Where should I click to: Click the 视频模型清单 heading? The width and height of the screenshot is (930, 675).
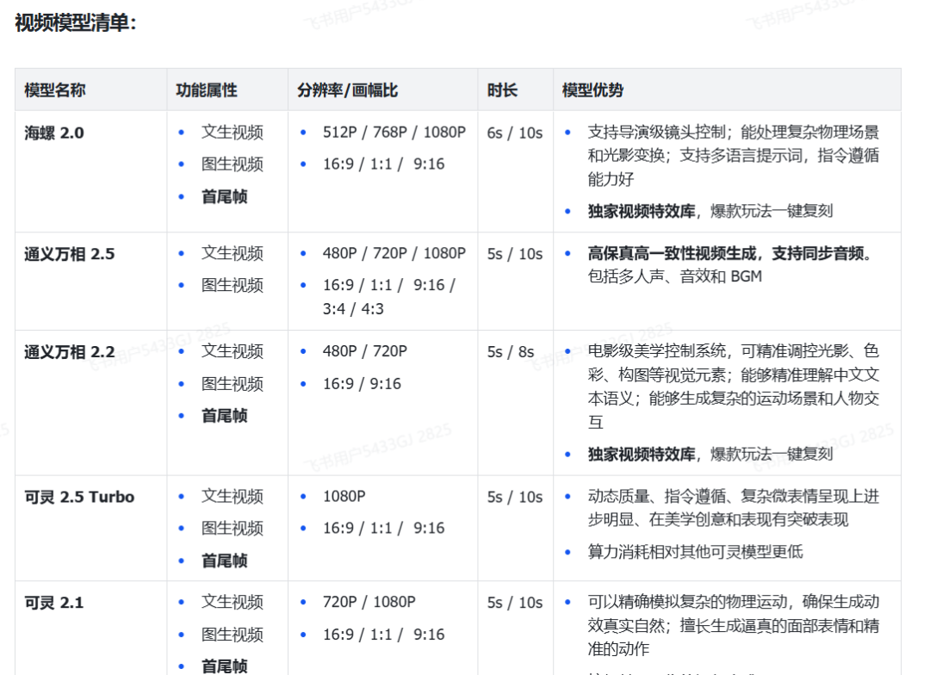click(76, 23)
